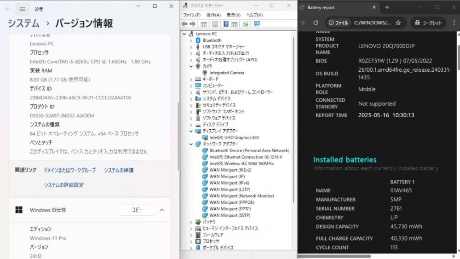Select the Bluetooth icon in device tree
The width and height of the screenshot is (460, 259).
pos(198,40)
